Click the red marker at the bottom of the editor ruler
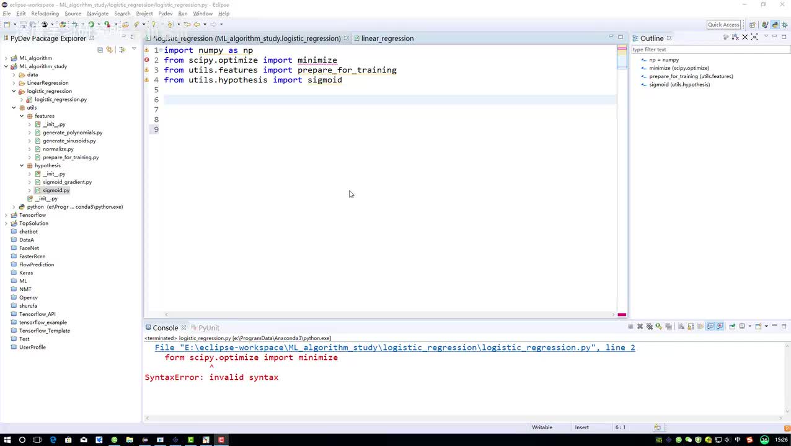 (621, 315)
